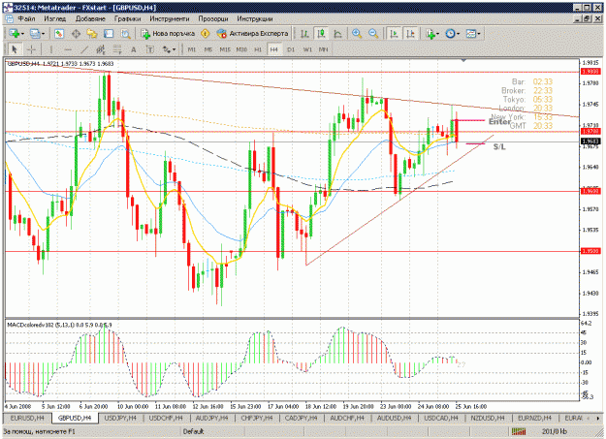Expand the Periods clock dropdown arrow
Image resolution: width=606 pixels, height=439 pixels.
[459, 34]
